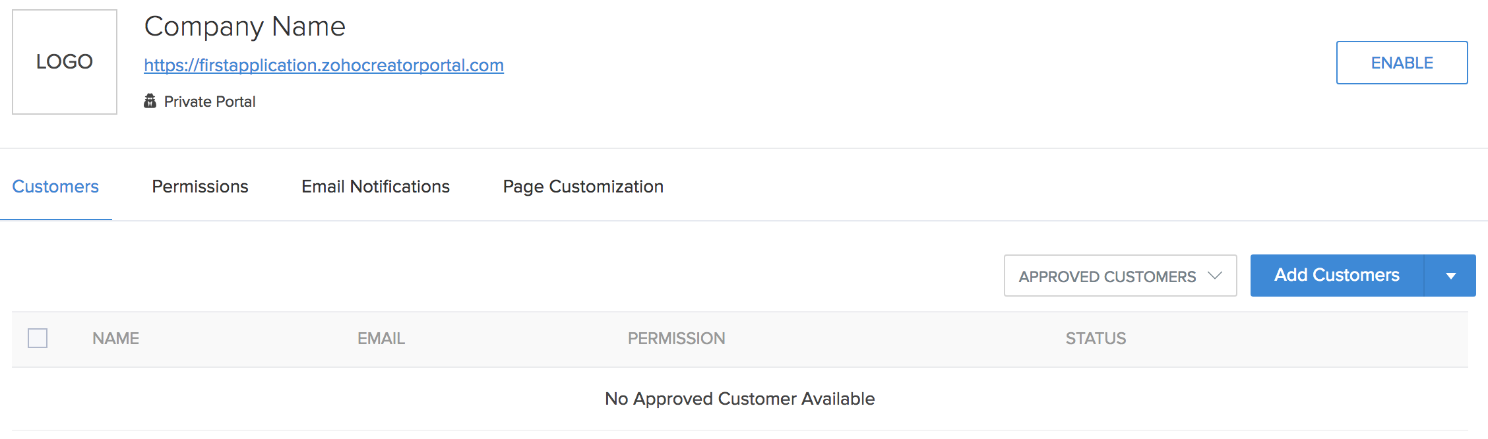
Task: Click the EMAIL column header
Action: point(381,338)
